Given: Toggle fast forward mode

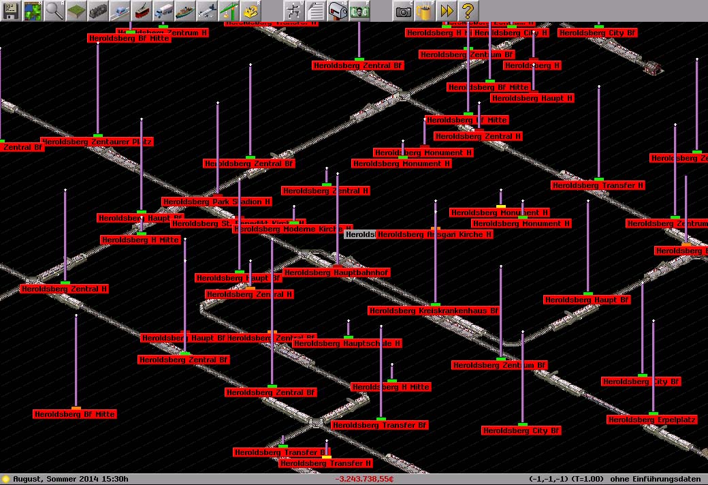Looking at the screenshot, I should 447,11.
